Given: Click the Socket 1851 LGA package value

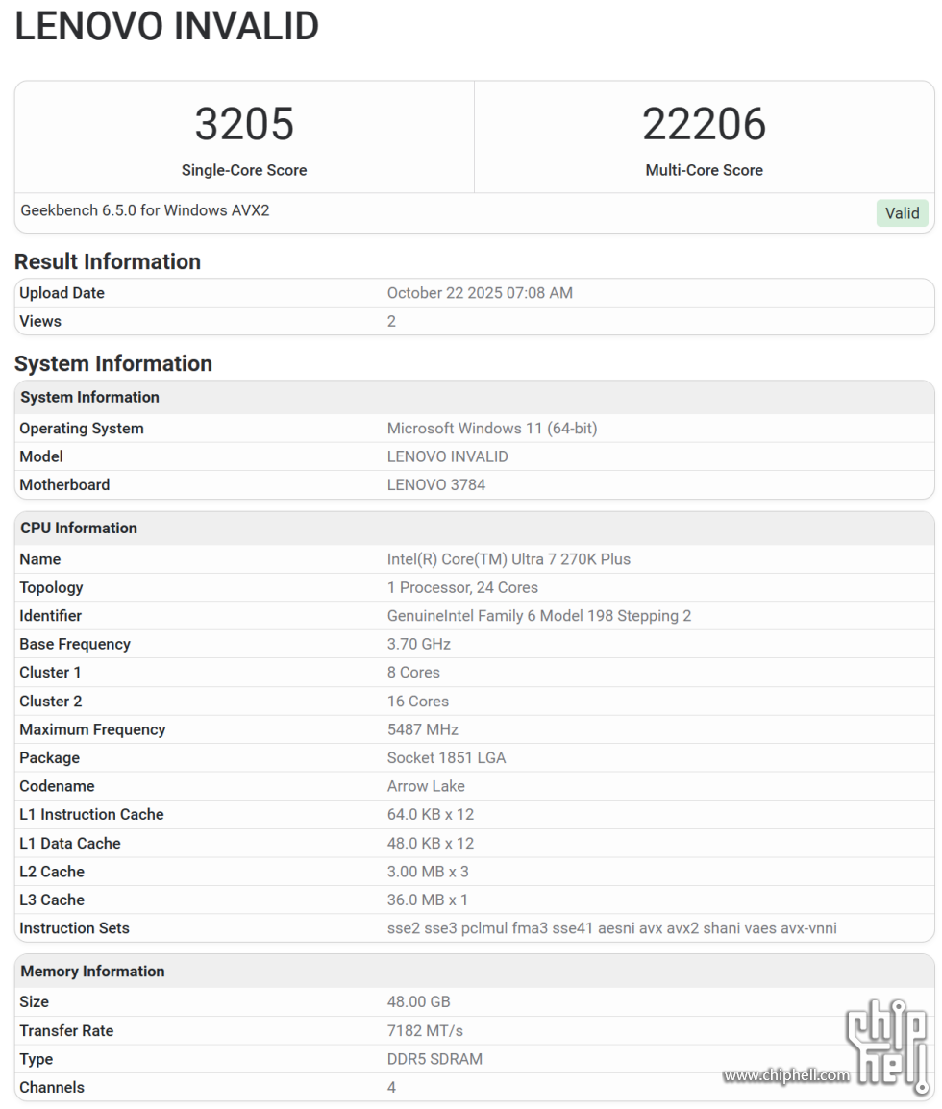Looking at the screenshot, I should pyautogui.click(x=446, y=757).
